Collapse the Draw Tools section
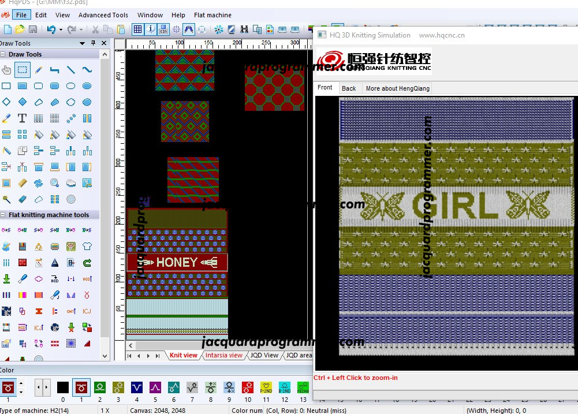The image size is (578, 414). [x=2, y=54]
